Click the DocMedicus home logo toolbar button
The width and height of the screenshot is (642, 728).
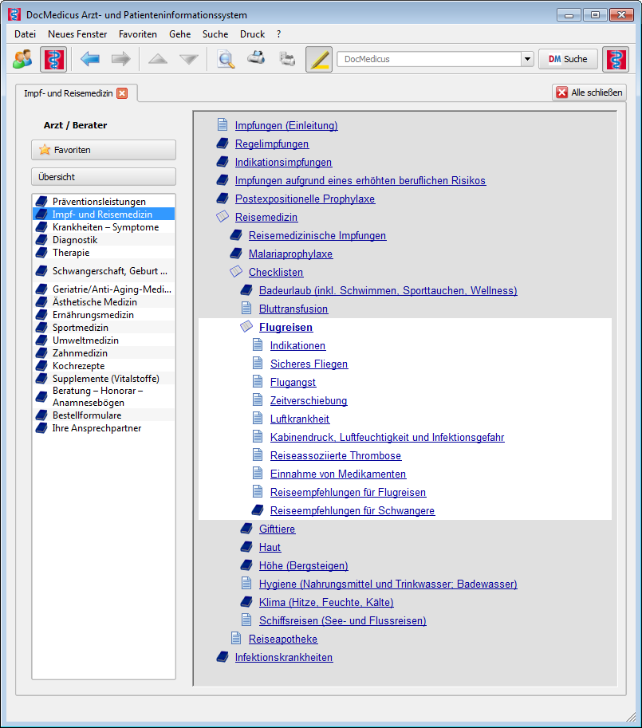click(53, 60)
